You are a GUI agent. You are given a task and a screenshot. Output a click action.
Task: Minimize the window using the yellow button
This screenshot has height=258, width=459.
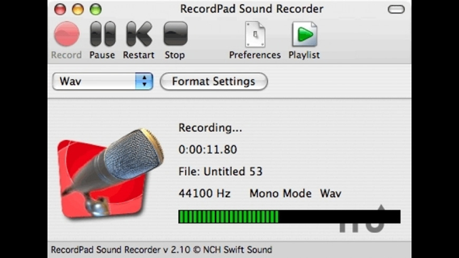(x=78, y=9)
